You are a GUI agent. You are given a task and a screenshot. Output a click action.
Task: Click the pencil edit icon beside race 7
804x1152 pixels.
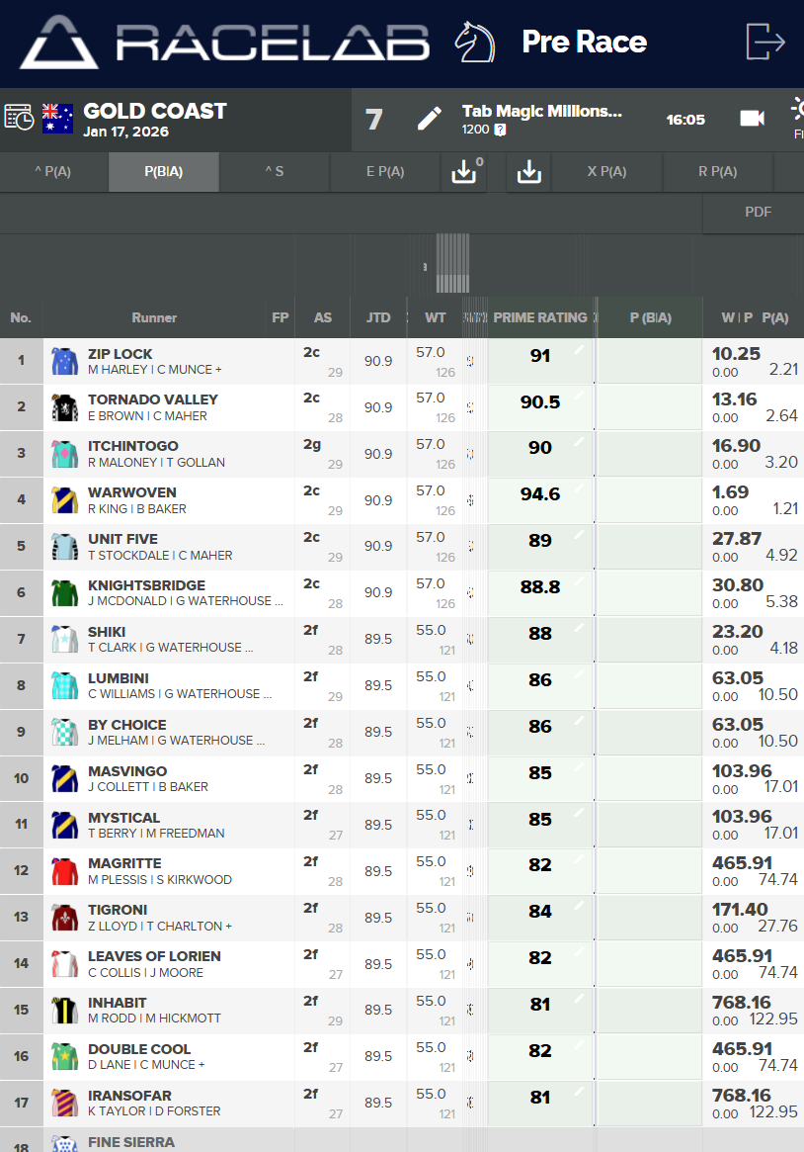[x=429, y=120]
